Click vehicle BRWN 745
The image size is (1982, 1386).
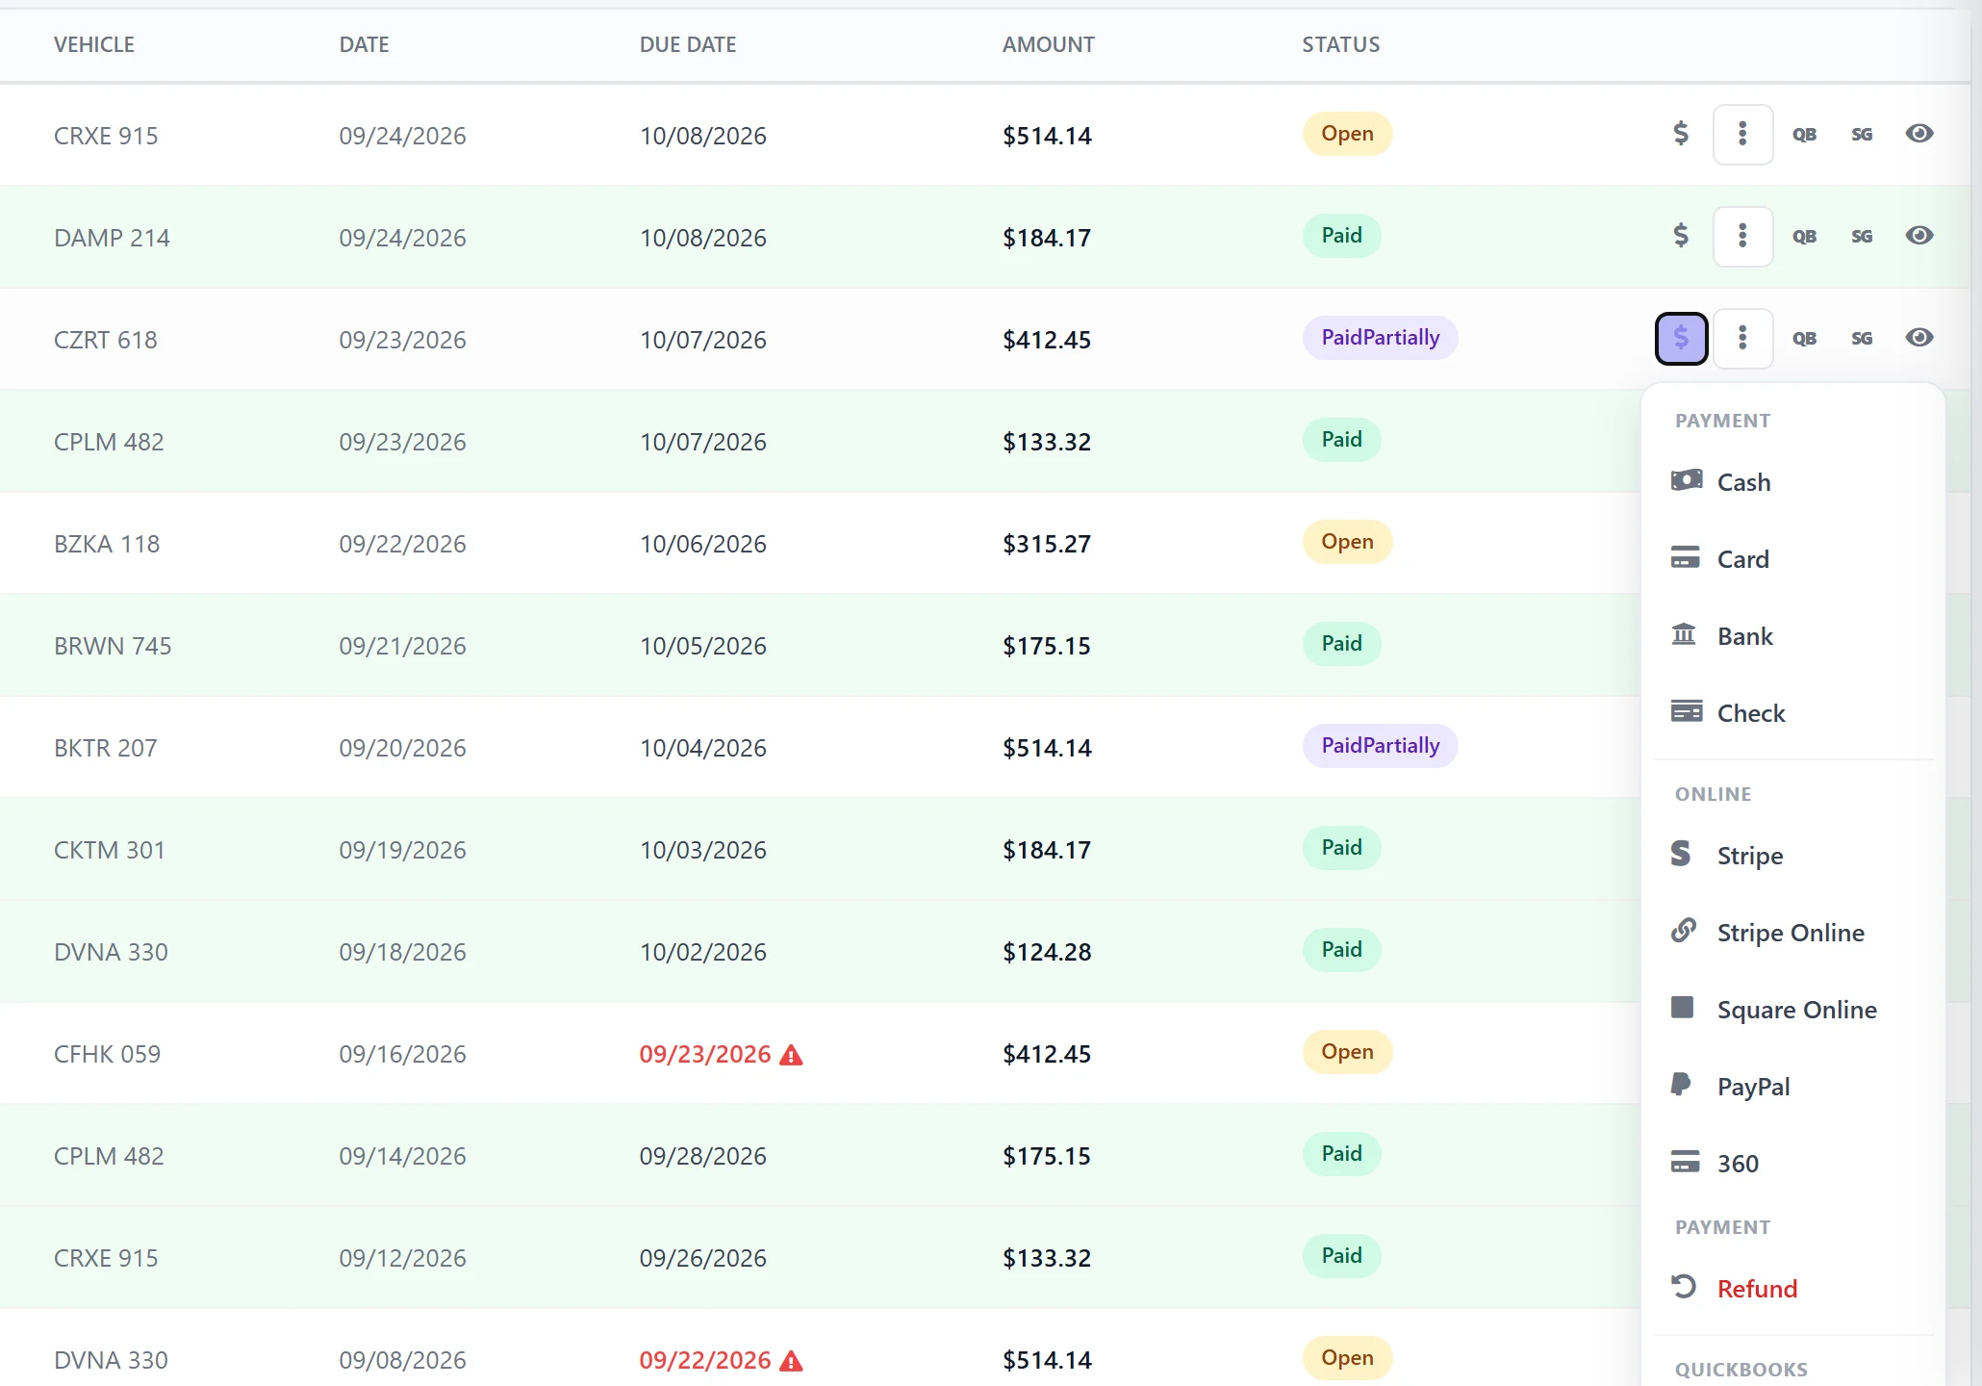[113, 646]
